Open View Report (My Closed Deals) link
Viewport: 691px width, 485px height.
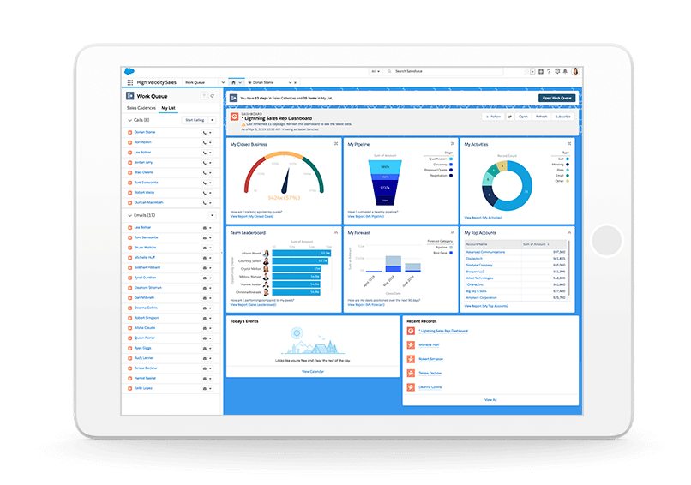click(252, 216)
